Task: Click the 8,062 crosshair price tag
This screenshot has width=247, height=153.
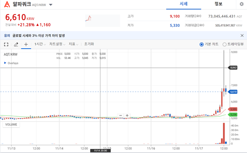Action: click(233, 68)
